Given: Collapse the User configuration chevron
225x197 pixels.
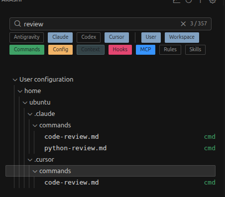Looking at the screenshot, I should pos(15,80).
